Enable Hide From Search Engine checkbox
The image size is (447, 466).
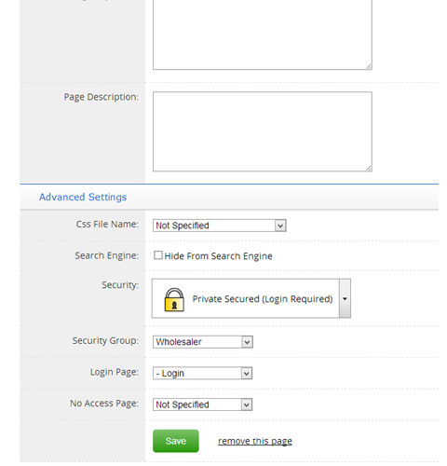coord(158,255)
